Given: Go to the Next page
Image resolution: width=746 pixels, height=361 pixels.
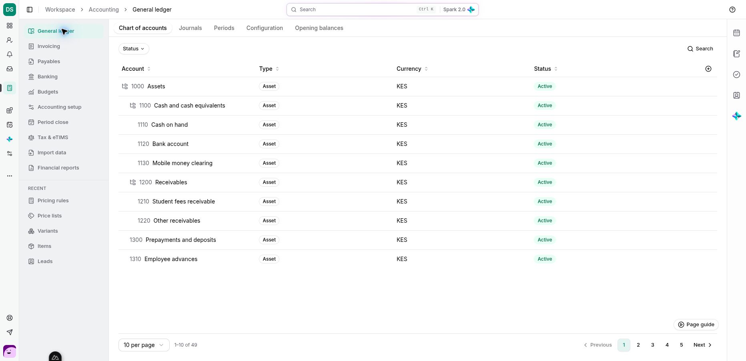Looking at the screenshot, I should [702, 345].
